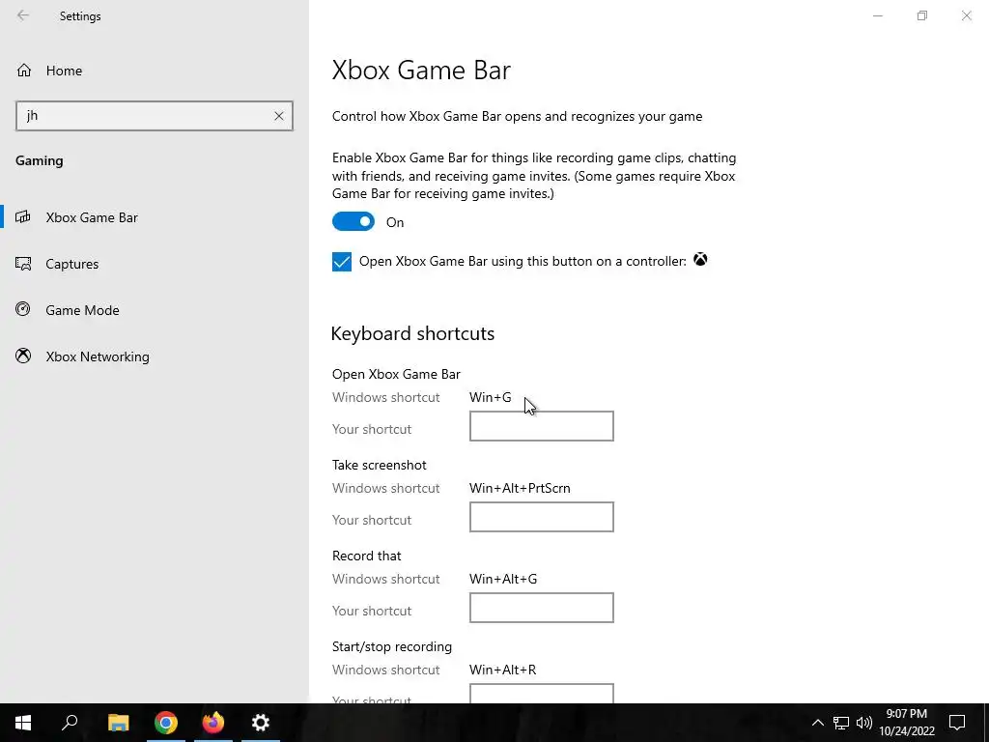This screenshot has width=989, height=742.
Task: Click the custom shortcut box for Take screenshot
Action: point(541,517)
